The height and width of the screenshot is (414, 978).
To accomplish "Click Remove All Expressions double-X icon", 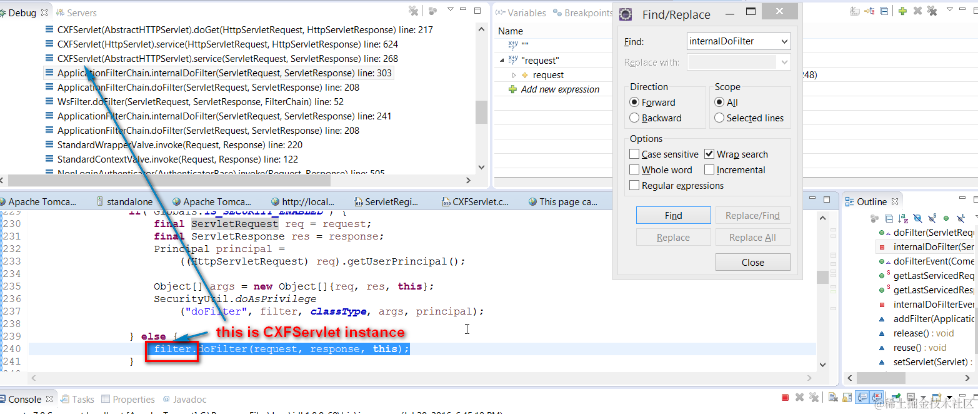I will tap(932, 11).
